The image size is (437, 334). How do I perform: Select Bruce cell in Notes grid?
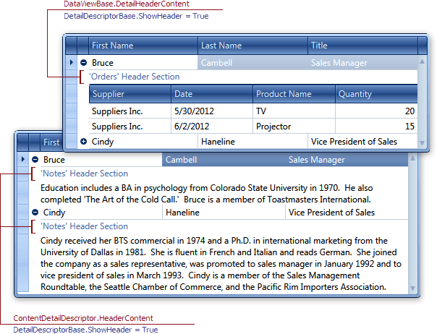click(x=101, y=160)
